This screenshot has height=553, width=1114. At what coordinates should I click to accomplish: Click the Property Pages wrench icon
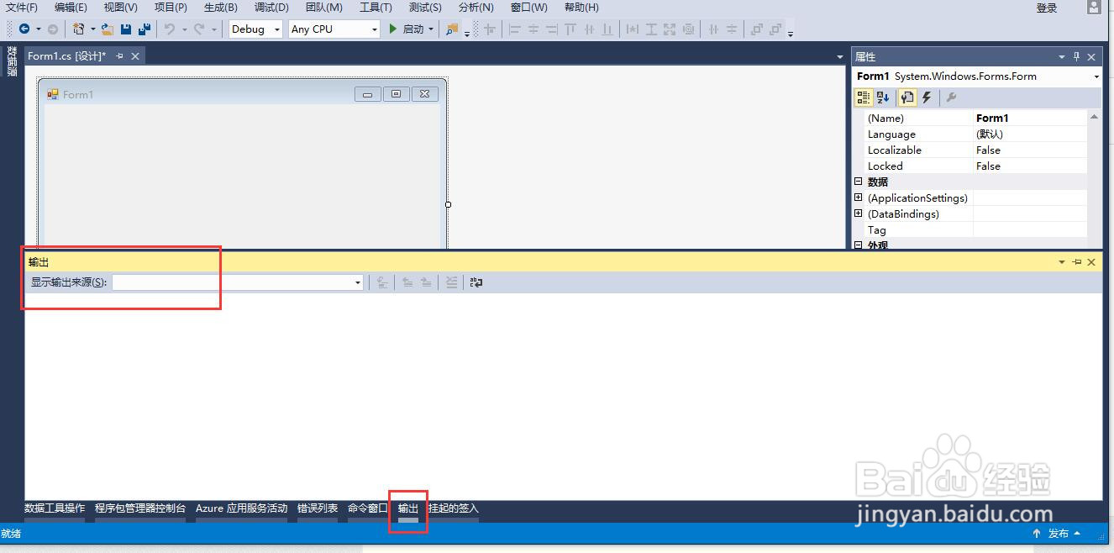click(x=951, y=97)
